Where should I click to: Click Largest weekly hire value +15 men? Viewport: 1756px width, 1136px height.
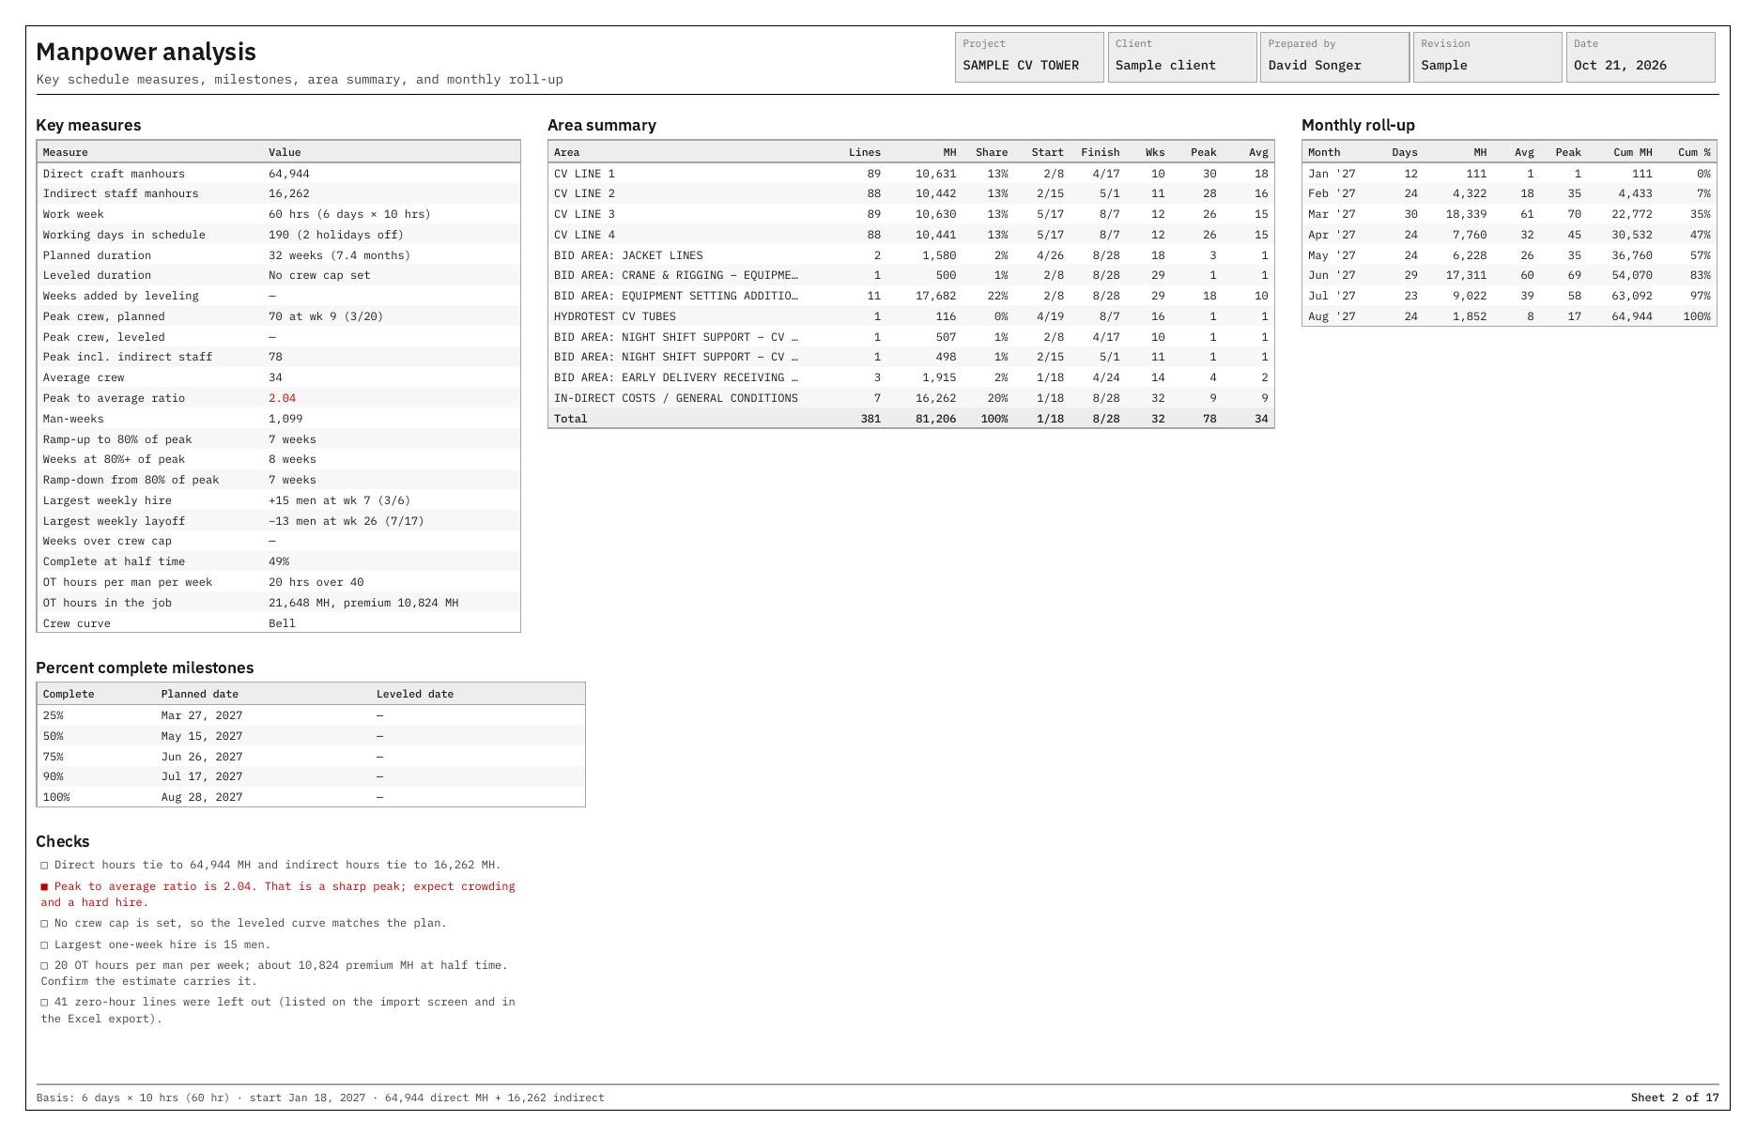339,500
